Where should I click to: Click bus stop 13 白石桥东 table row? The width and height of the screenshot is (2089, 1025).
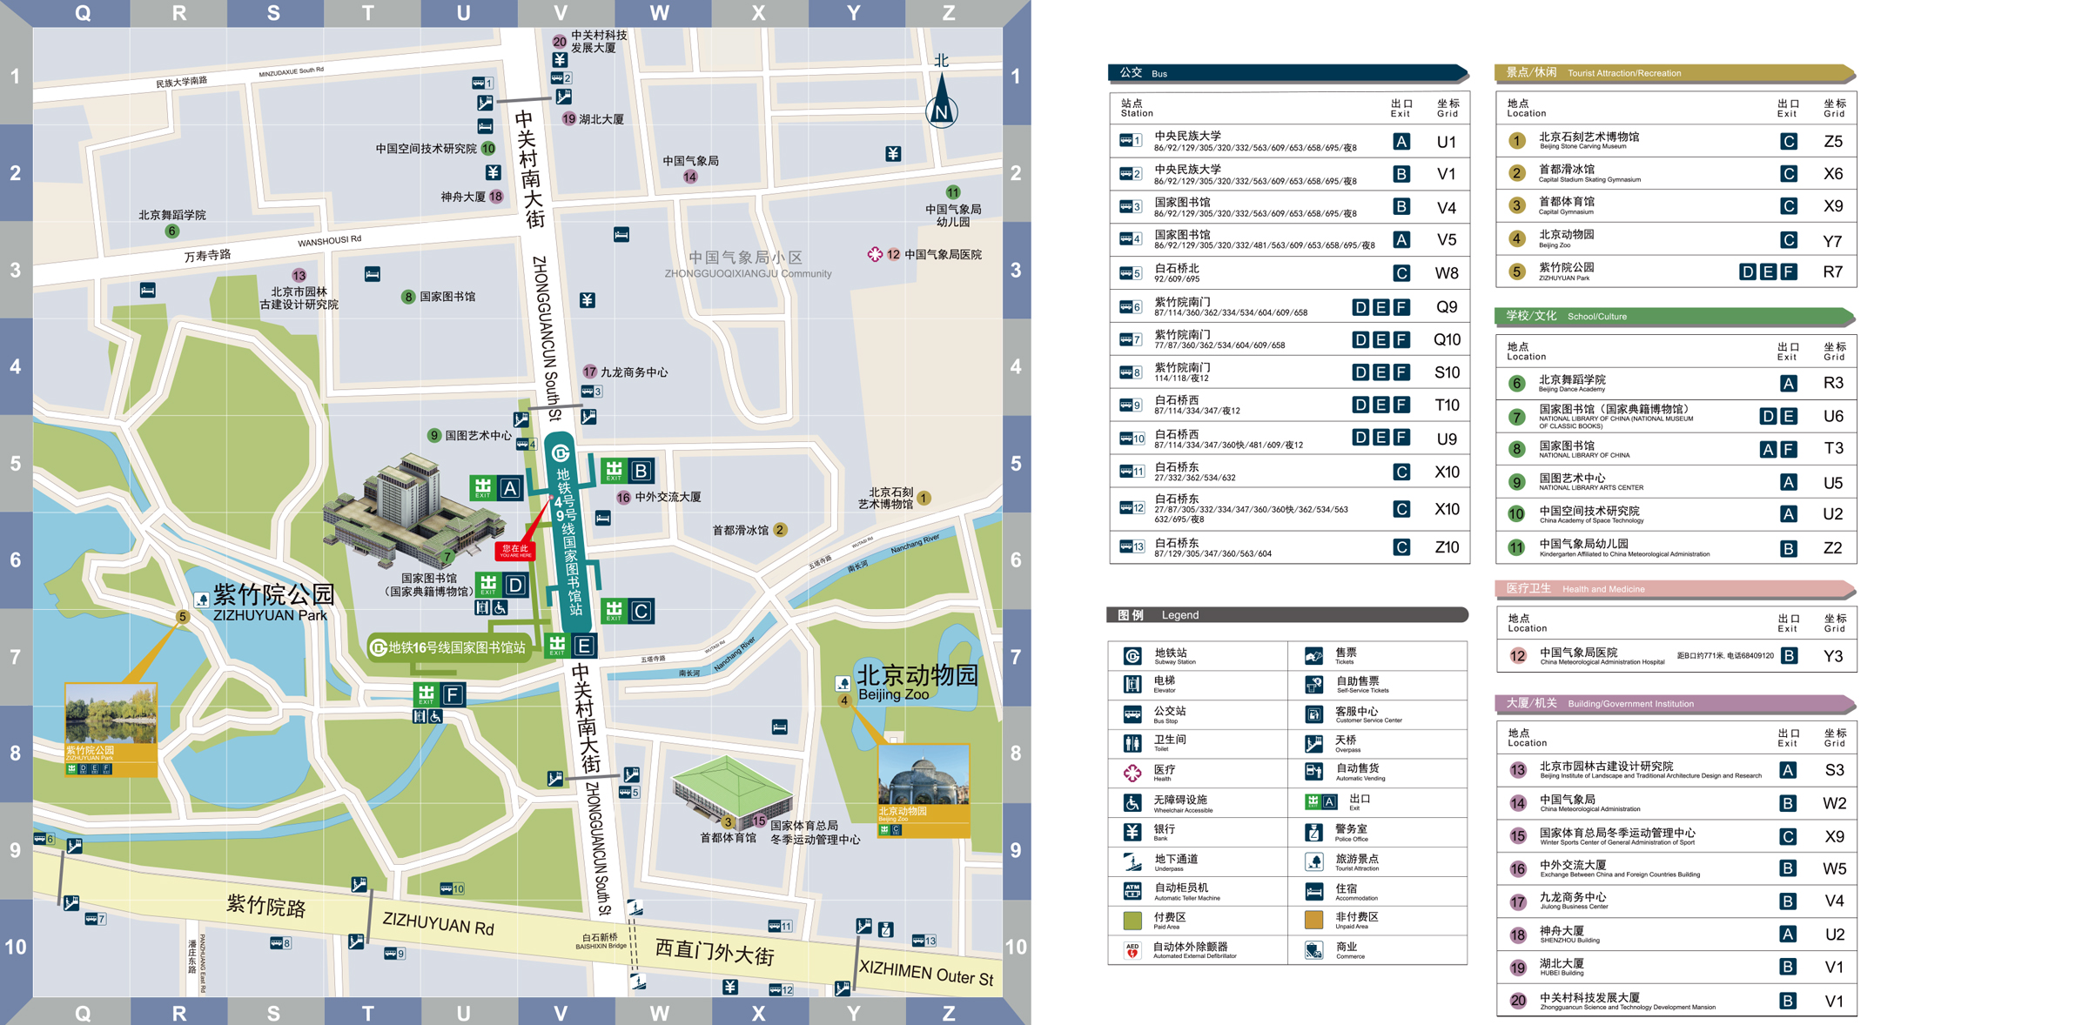coord(1289,547)
